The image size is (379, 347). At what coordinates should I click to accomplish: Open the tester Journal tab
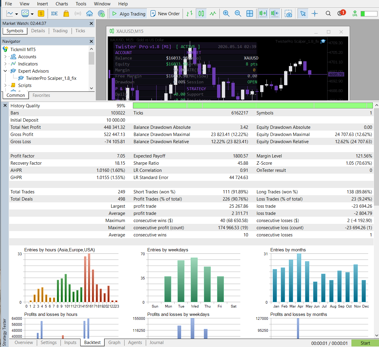[x=157, y=343]
